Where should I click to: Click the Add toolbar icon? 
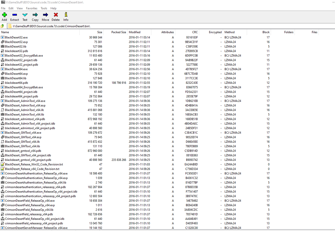coord(4,15)
